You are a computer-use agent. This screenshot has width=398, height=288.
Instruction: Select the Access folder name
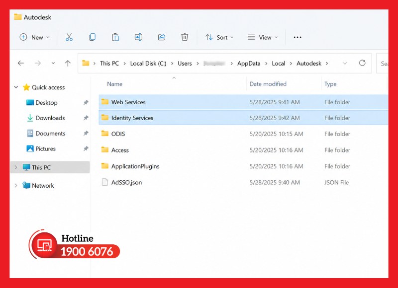point(120,150)
